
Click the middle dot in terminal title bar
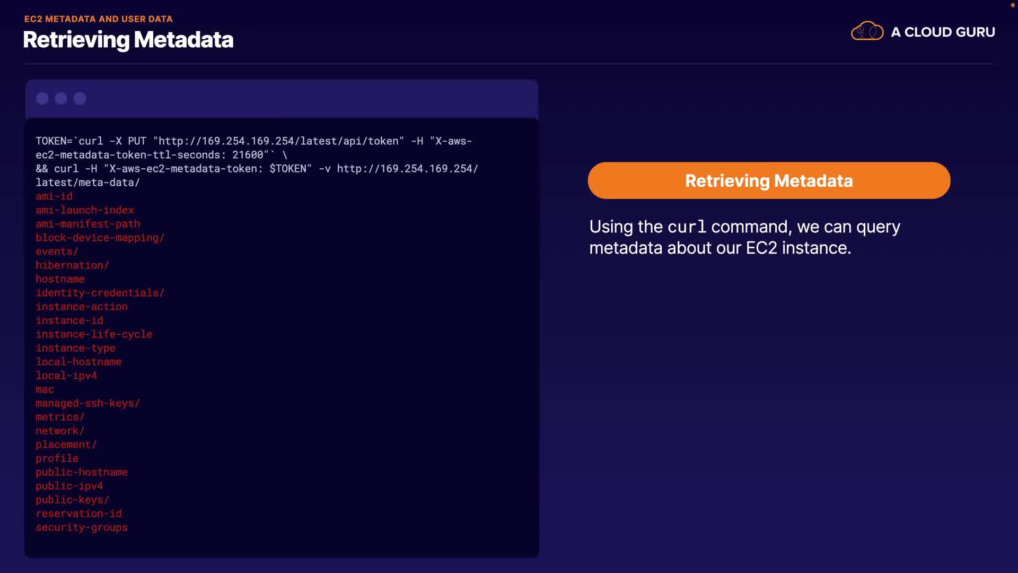pos(61,99)
